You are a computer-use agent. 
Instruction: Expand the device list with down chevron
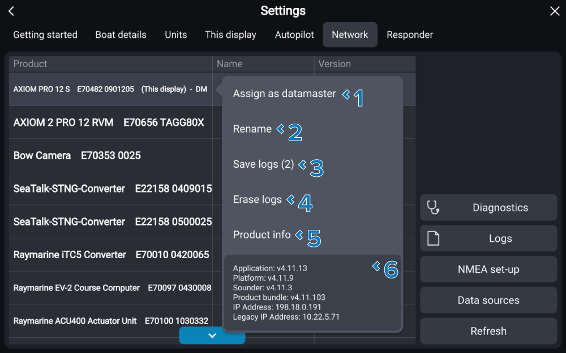coord(212,335)
